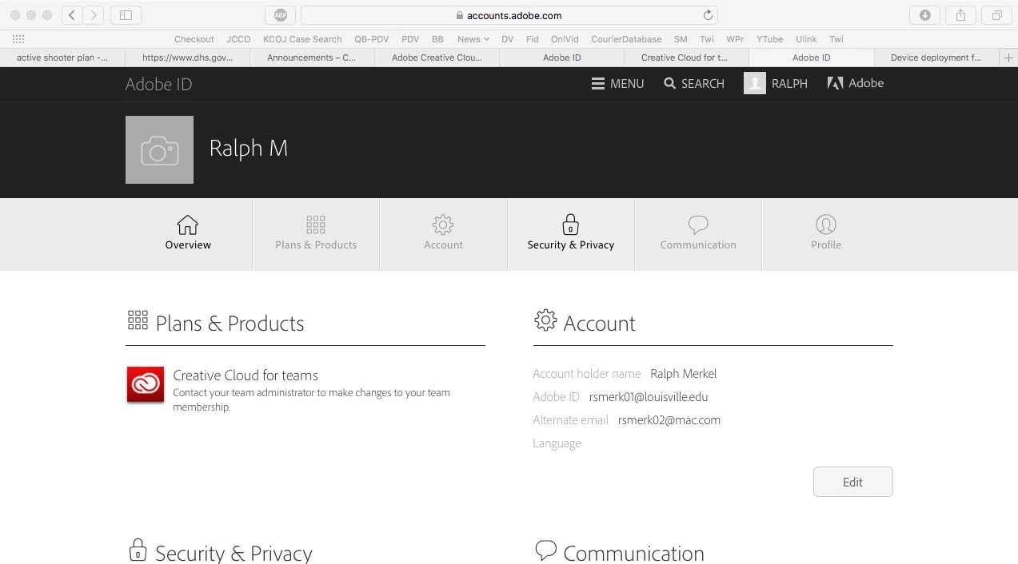
Task: Switch to the 'active shooter plan' browser tab
Action: tap(62, 58)
